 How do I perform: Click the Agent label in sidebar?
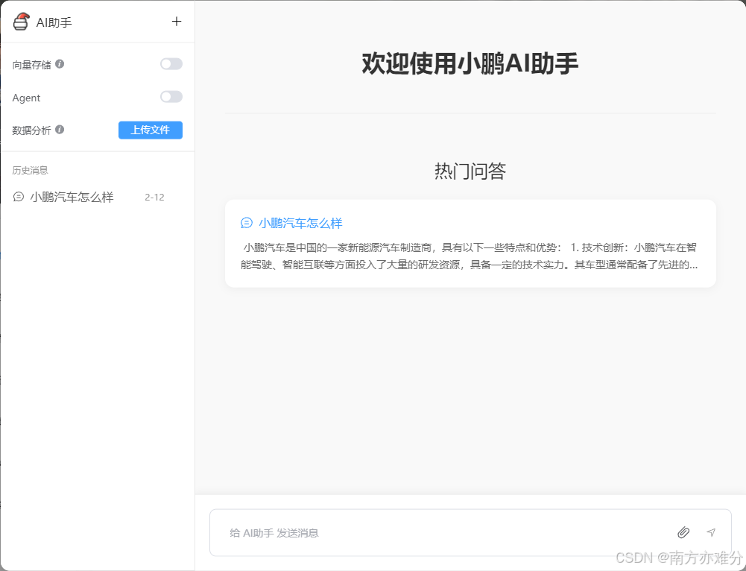coord(26,98)
